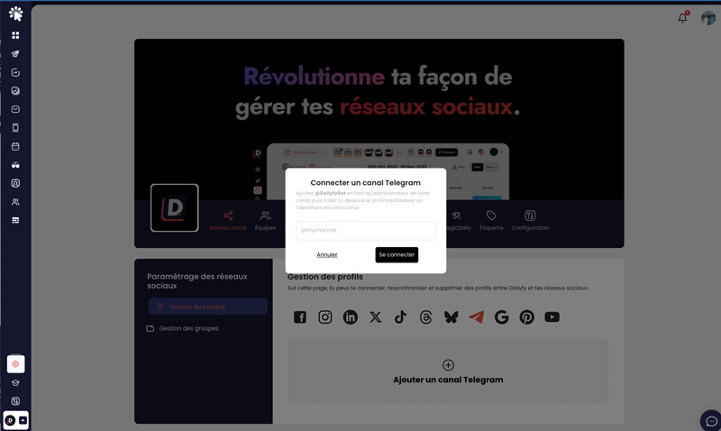Open notifications bell
Viewport: 721px width, 431px height.
click(x=683, y=18)
